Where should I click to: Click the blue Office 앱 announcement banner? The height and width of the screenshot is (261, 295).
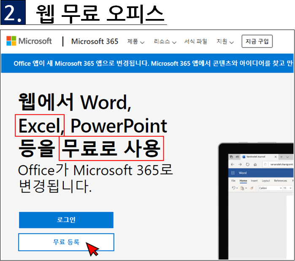(147, 63)
